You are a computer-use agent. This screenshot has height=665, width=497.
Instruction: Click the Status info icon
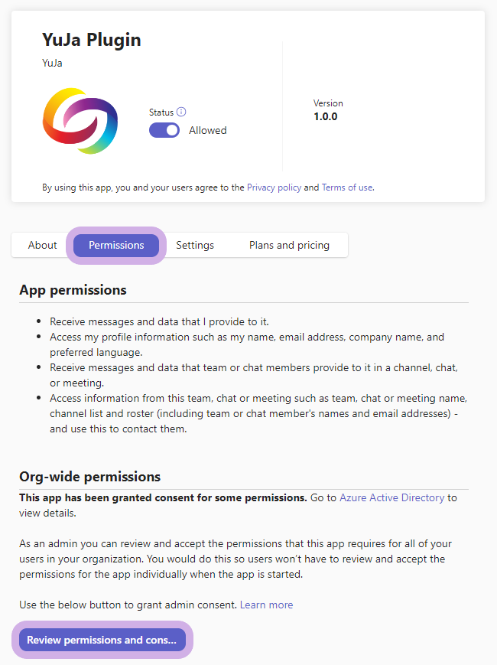181,112
